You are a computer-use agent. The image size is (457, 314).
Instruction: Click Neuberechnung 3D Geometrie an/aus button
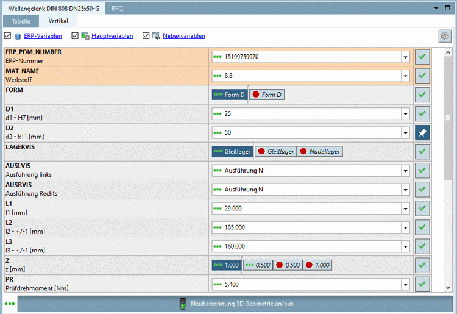click(235, 304)
